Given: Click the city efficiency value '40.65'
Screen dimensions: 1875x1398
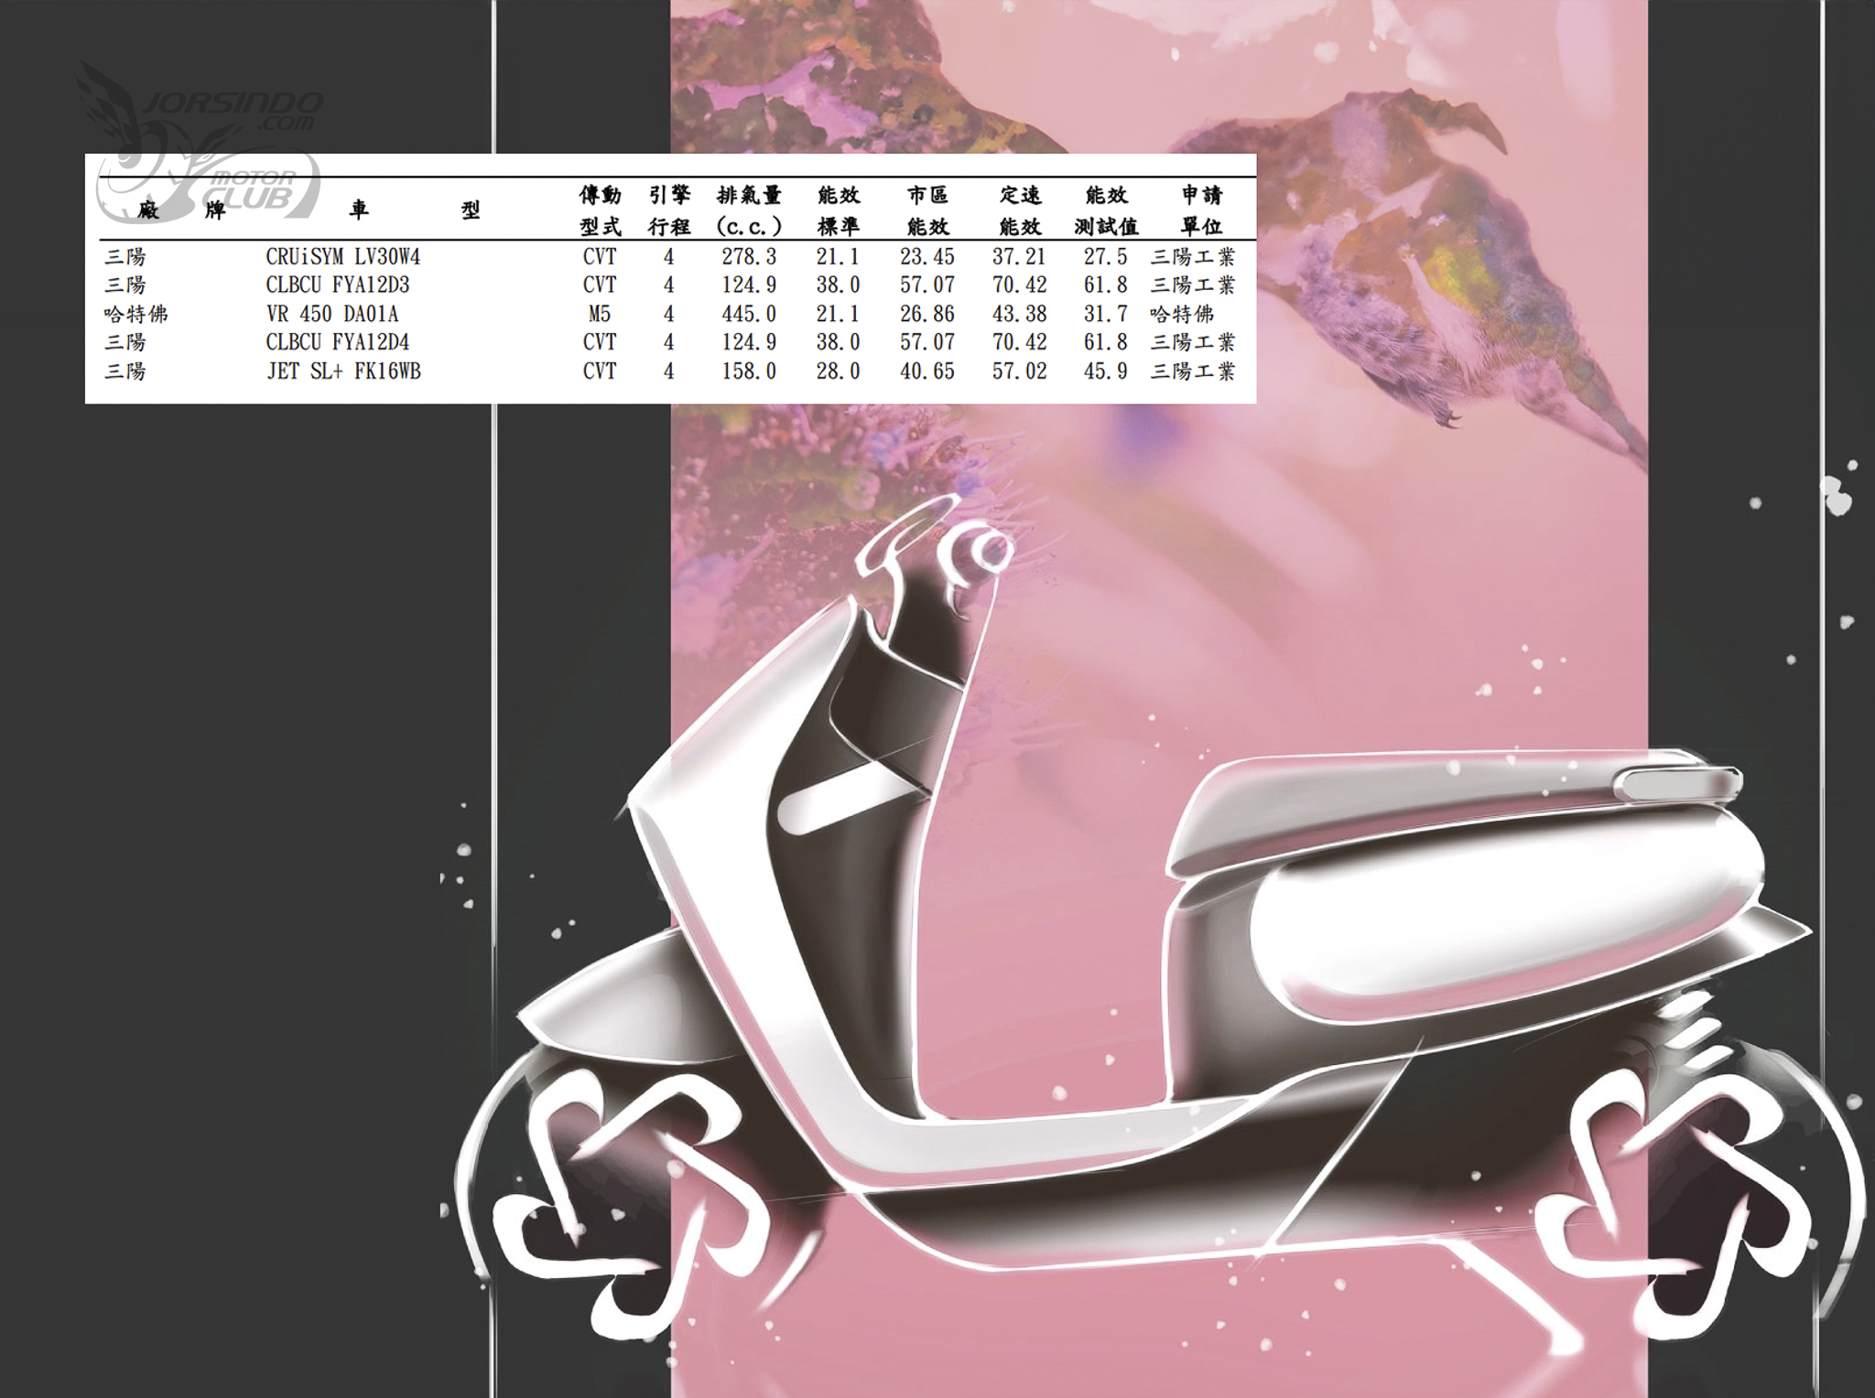Looking at the screenshot, I should pyautogui.click(x=927, y=371).
